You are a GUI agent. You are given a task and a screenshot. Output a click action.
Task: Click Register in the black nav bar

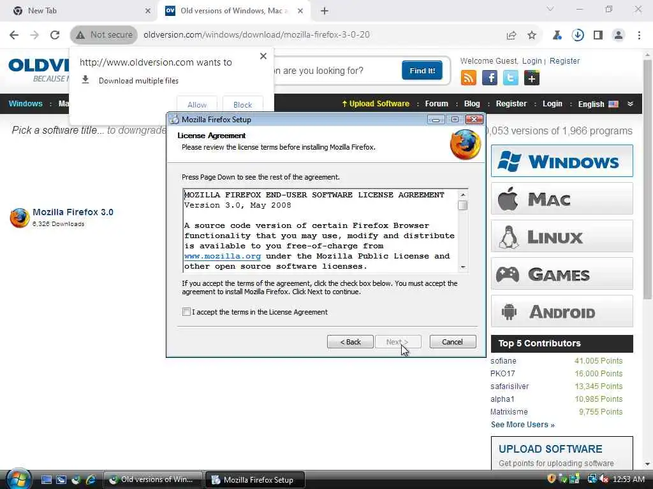pyautogui.click(x=511, y=104)
